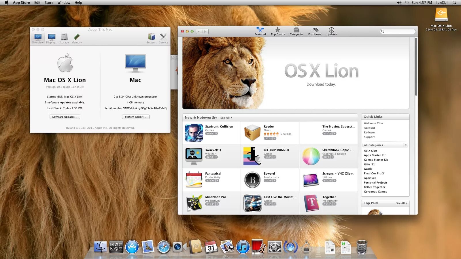Screen dimensions: 461x259
Task: Go forward in the App Store window
Action: click(205, 31)
